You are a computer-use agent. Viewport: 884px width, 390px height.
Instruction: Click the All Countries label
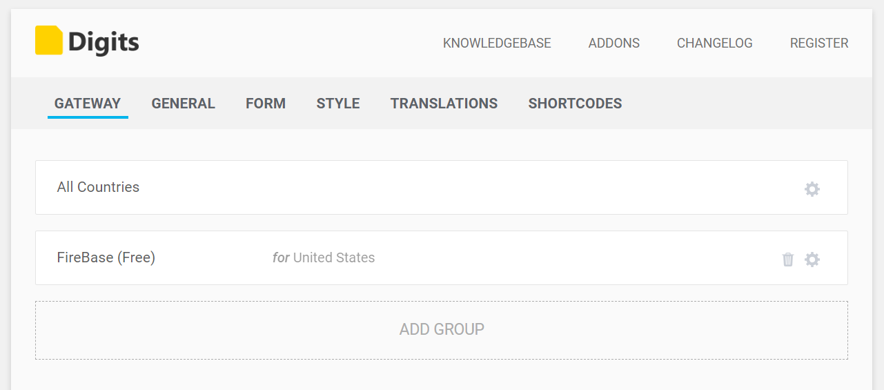[98, 187]
